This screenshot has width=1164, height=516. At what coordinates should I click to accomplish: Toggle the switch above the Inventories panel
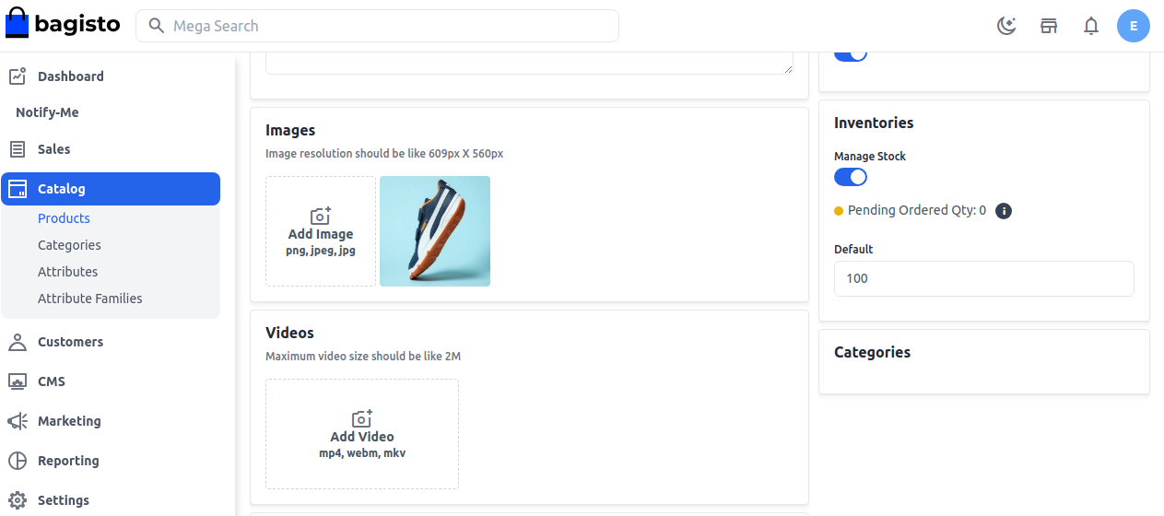click(850, 55)
